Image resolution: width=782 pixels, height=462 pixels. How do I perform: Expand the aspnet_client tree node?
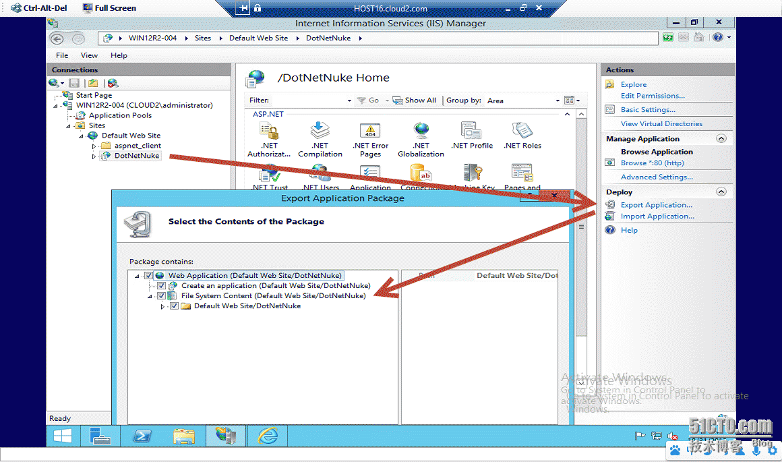pos(94,146)
